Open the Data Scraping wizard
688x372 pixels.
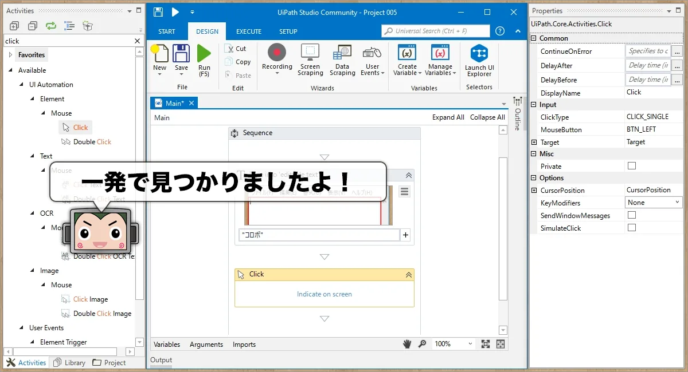[x=342, y=60]
